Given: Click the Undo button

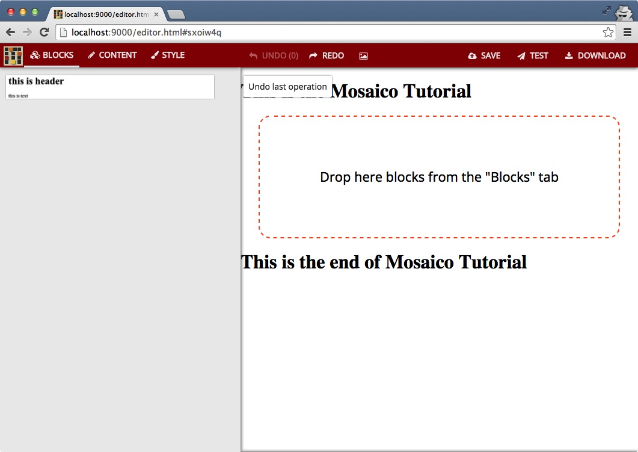Looking at the screenshot, I should click(x=274, y=56).
